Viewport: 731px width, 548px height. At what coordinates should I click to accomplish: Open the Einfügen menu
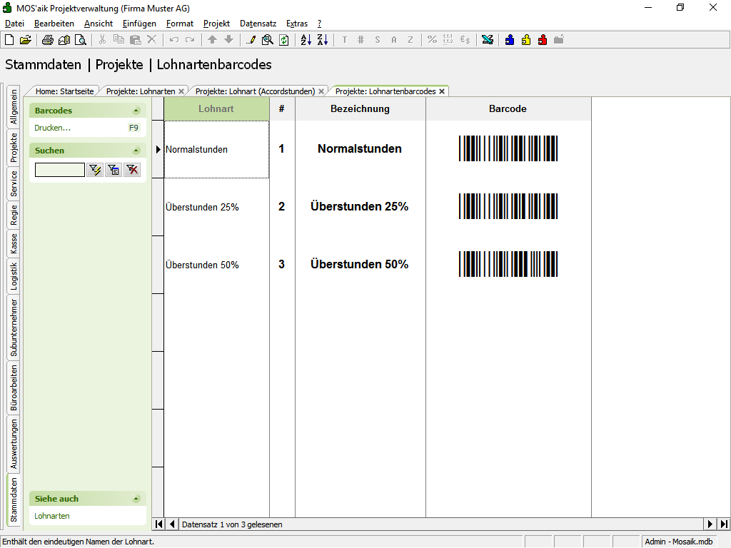tap(139, 24)
